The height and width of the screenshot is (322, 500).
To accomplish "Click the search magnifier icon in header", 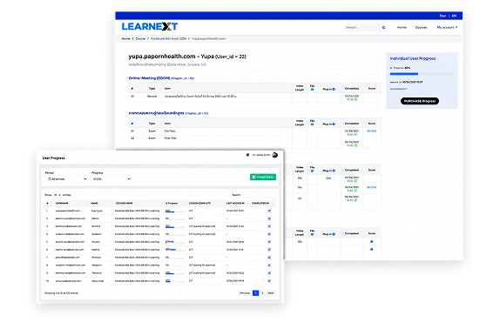I will [383, 27].
